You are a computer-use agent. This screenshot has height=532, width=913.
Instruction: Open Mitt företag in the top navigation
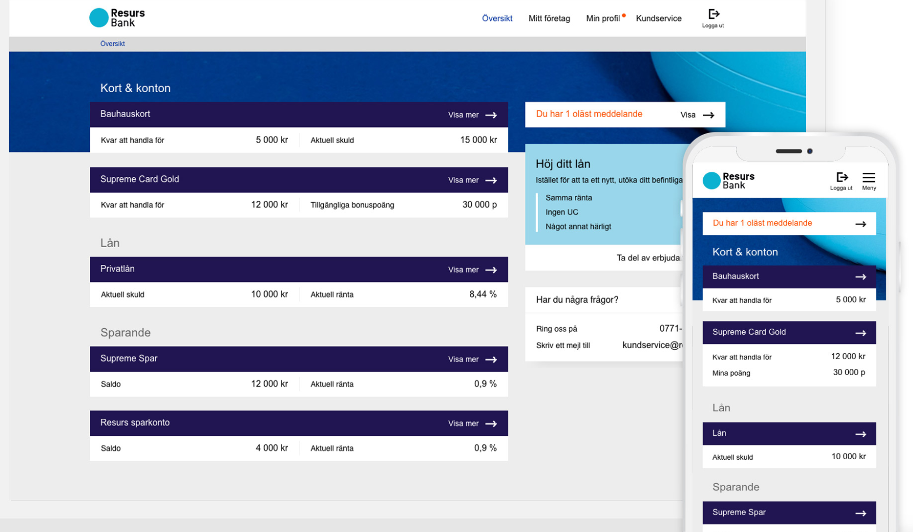pos(549,18)
